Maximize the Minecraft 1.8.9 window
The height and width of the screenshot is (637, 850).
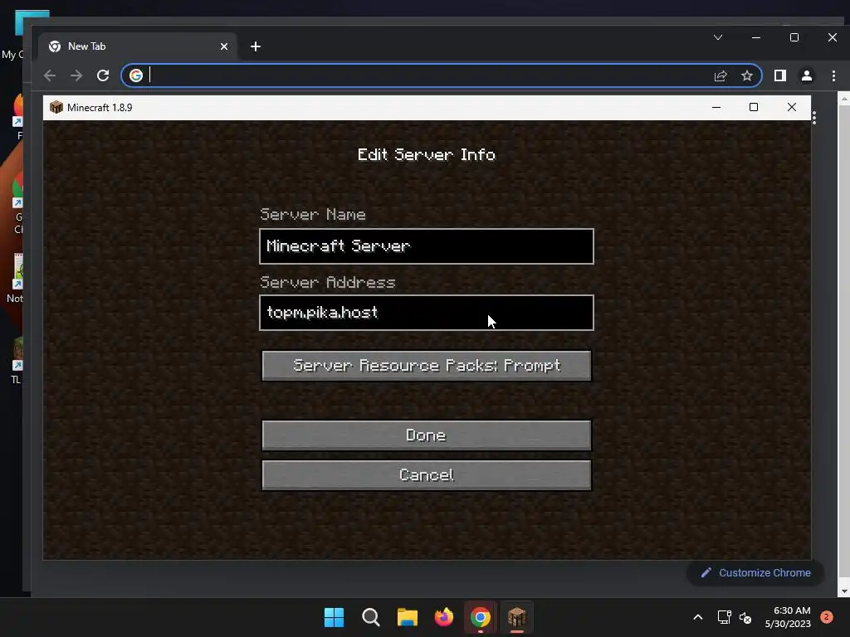[754, 107]
